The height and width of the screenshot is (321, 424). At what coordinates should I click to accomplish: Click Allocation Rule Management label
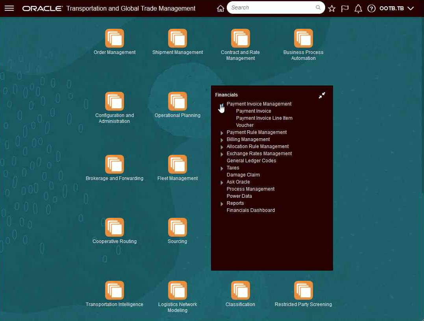[257, 146]
